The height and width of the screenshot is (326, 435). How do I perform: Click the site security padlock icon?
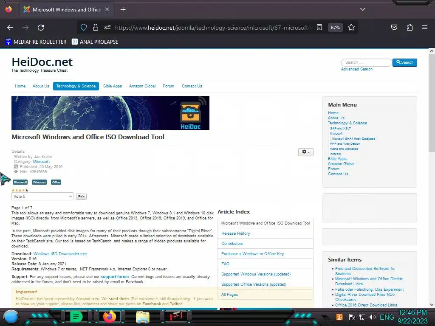coord(96,27)
